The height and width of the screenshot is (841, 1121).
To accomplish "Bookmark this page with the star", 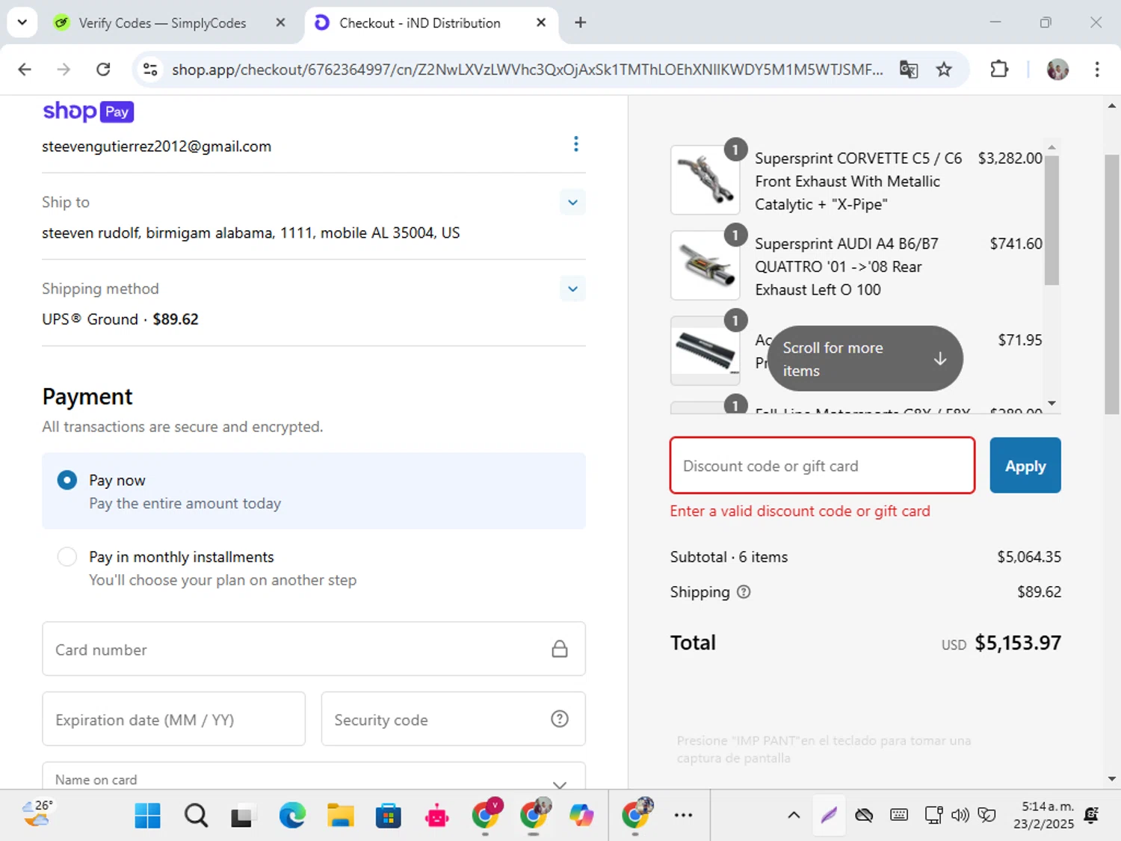I will click(x=944, y=70).
